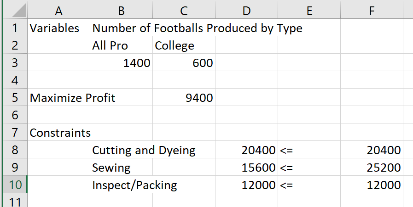413x207 pixels.
Task: Select row 5 header
Action: click(x=14, y=98)
